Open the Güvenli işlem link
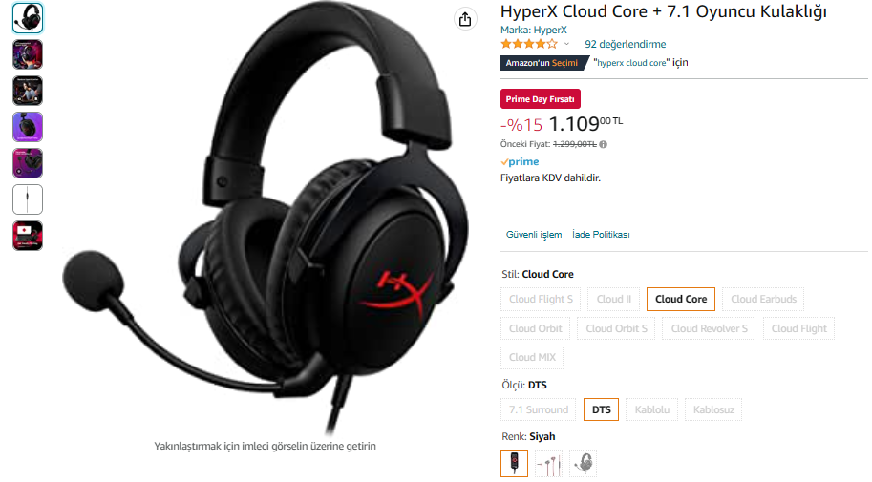872x482 pixels. pyautogui.click(x=534, y=235)
